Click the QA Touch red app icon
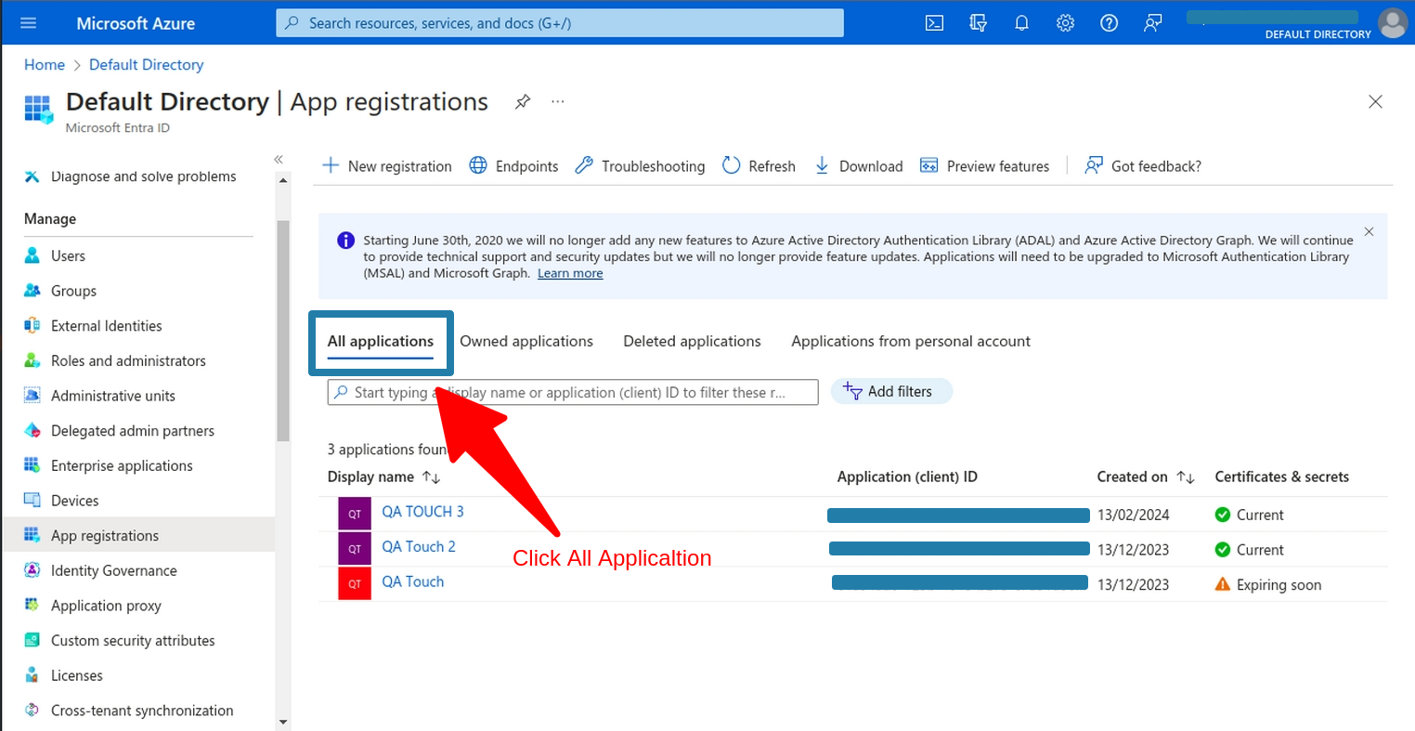This screenshot has height=731, width=1415. pos(355,583)
